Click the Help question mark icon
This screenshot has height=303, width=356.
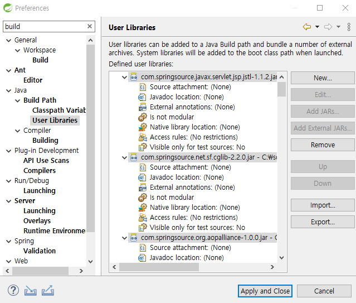(x=13, y=291)
